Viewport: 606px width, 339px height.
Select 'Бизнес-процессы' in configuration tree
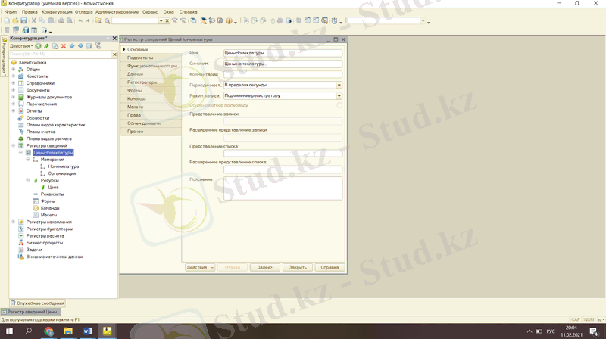45,243
